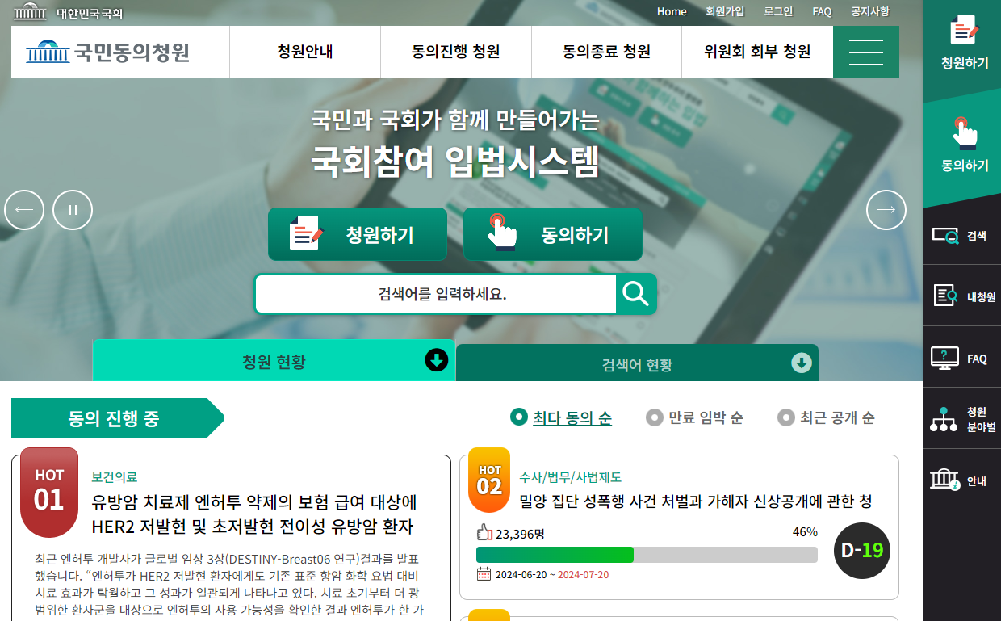1001x621 pixels.
Task: Open the 동의종료 청원 menu
Action: point(606,52)
